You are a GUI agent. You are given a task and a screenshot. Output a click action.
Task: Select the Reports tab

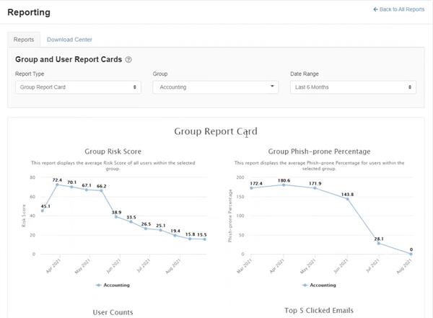click(24, 40)
